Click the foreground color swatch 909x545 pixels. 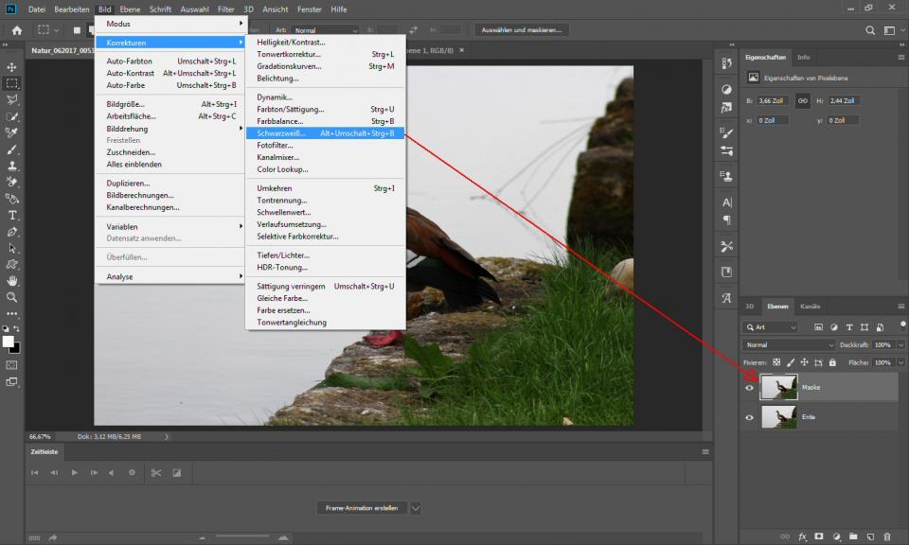tap(9, 342)
